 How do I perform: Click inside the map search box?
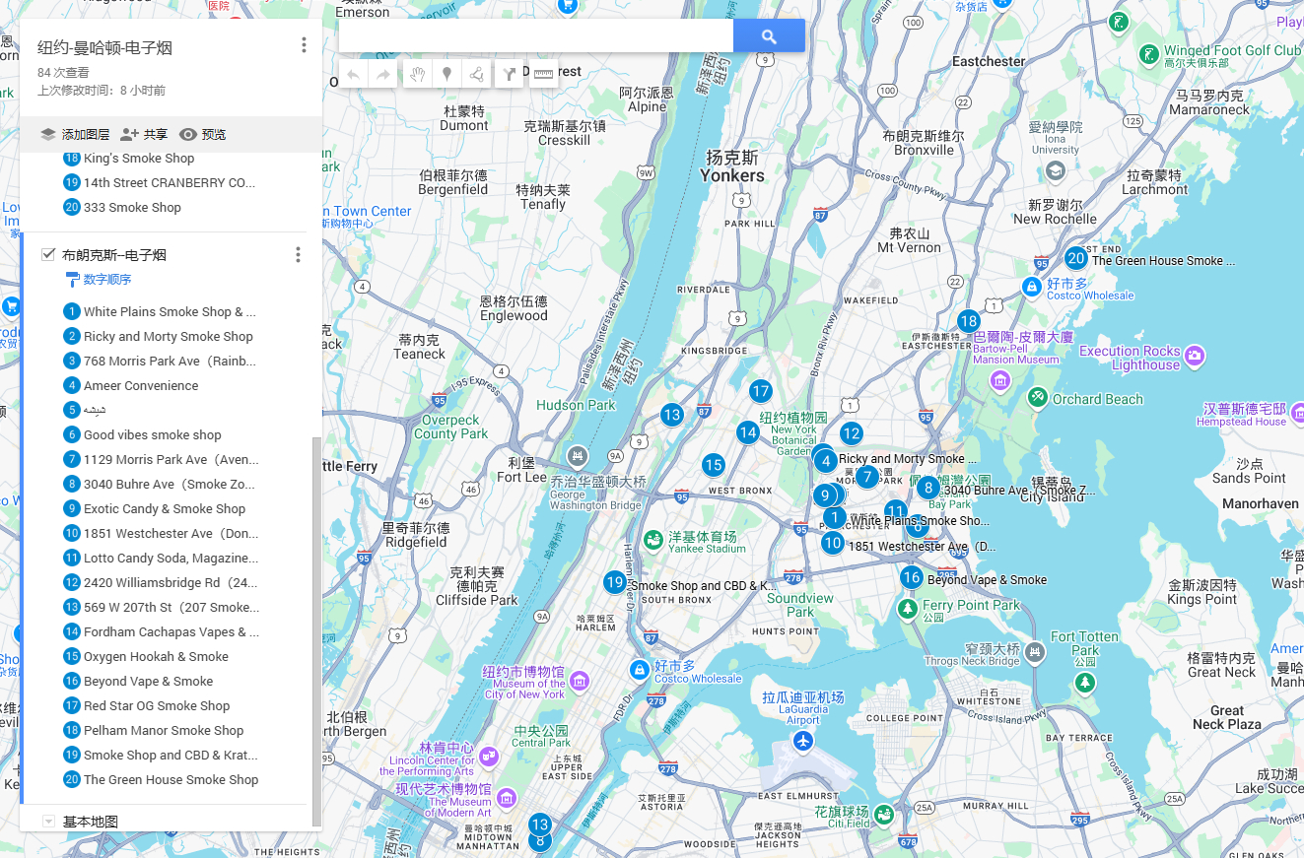point(535,36)
